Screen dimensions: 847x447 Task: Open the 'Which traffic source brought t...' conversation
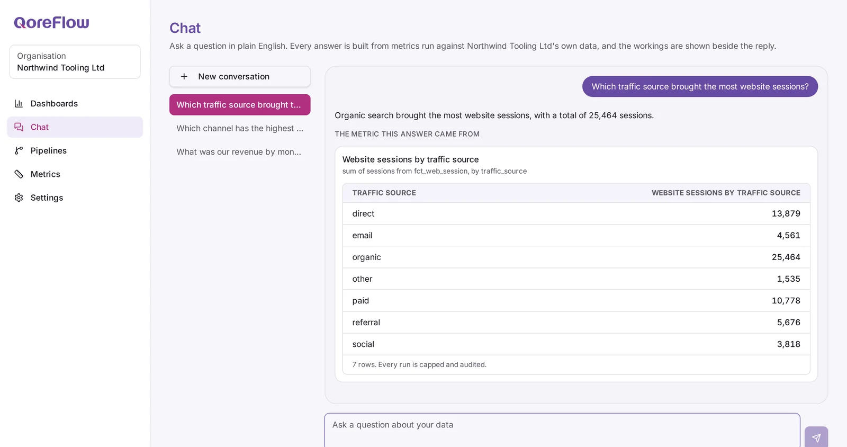[240, 105]
